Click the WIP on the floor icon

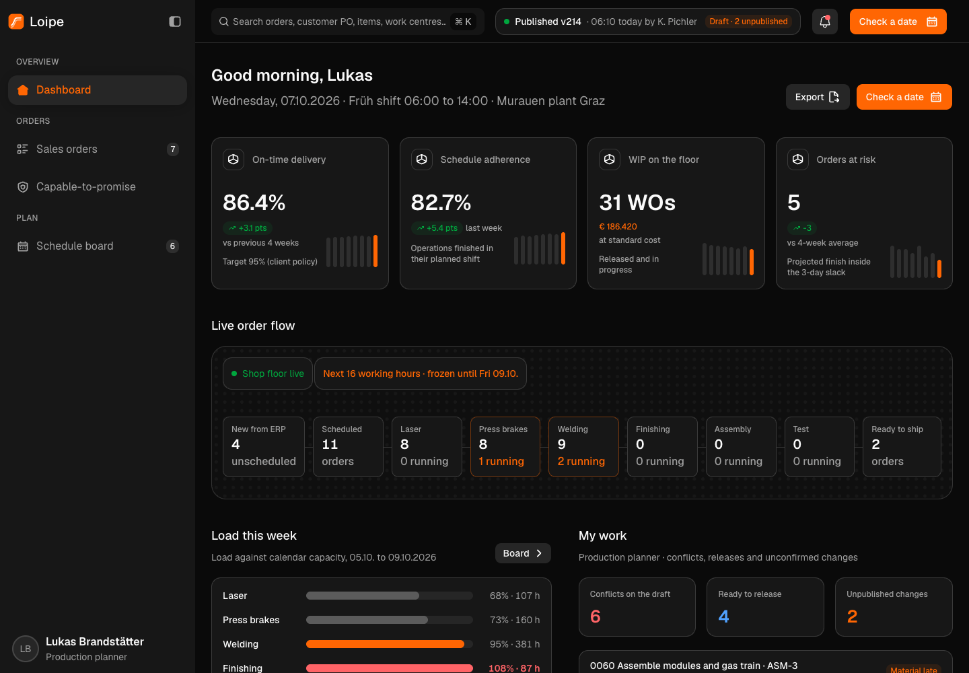610,160
